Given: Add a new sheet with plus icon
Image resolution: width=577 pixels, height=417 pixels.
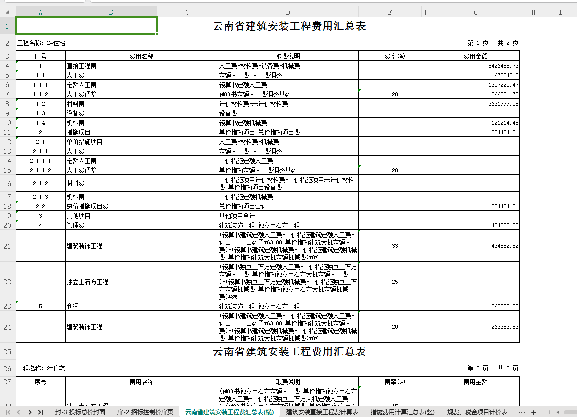Looking at the screenshot, I should (534, 412).
